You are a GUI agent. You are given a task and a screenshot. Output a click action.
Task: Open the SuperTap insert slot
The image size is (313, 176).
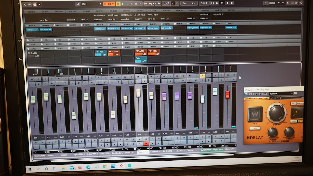(x=206, y=27)
